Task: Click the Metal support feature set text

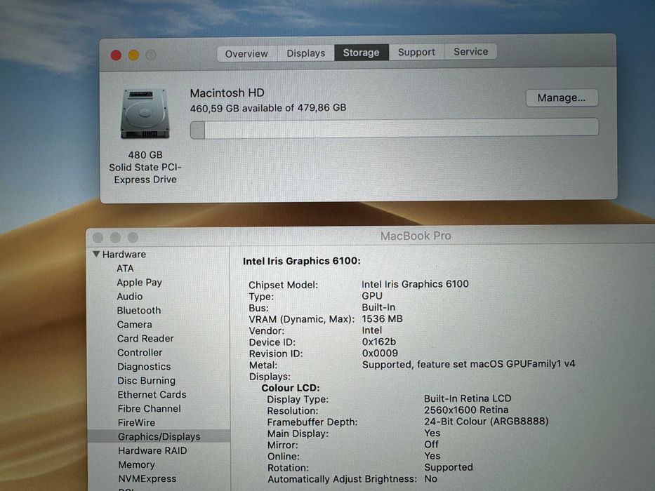Action: (468, 364)
